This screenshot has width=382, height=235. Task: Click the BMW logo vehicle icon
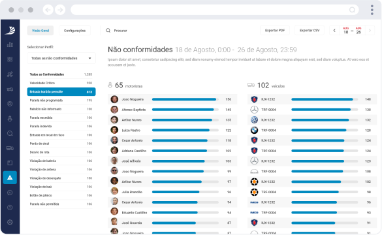point(254,131)
